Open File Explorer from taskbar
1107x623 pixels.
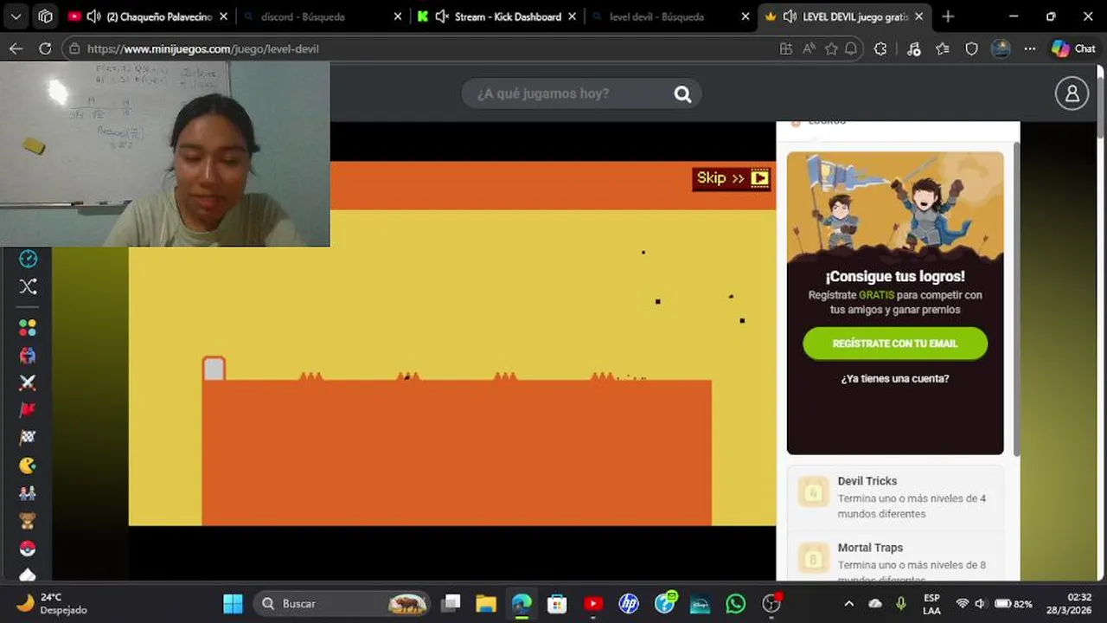click(486, 603)
